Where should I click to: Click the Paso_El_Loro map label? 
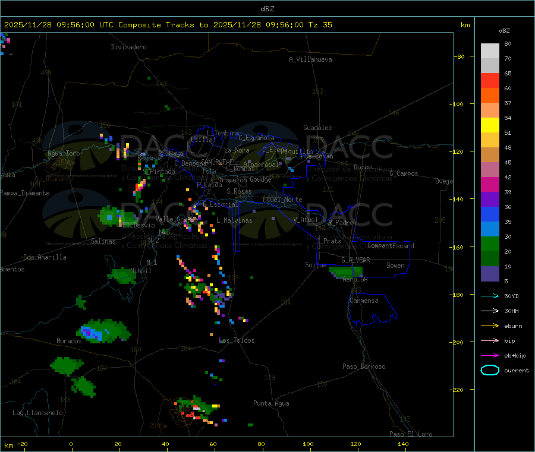[411, 434]
